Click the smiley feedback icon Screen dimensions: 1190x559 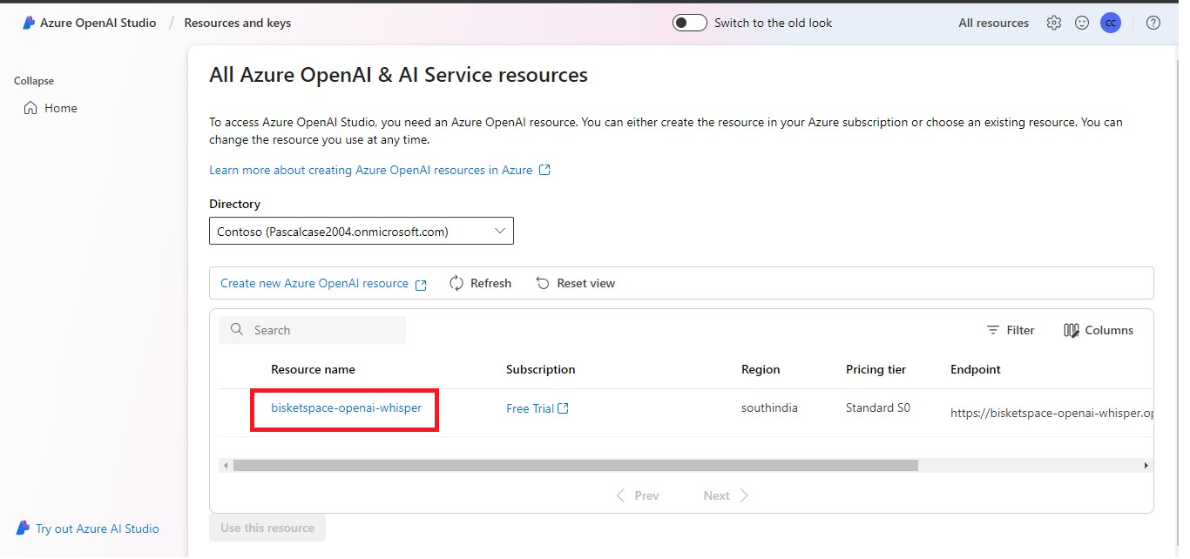tap(1082, 24)
